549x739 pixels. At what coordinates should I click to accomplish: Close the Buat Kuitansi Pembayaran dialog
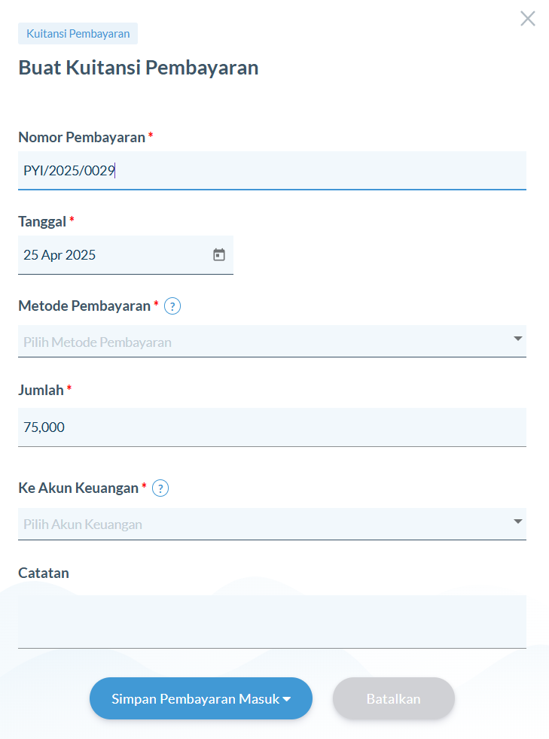click(x=527, y=19)
